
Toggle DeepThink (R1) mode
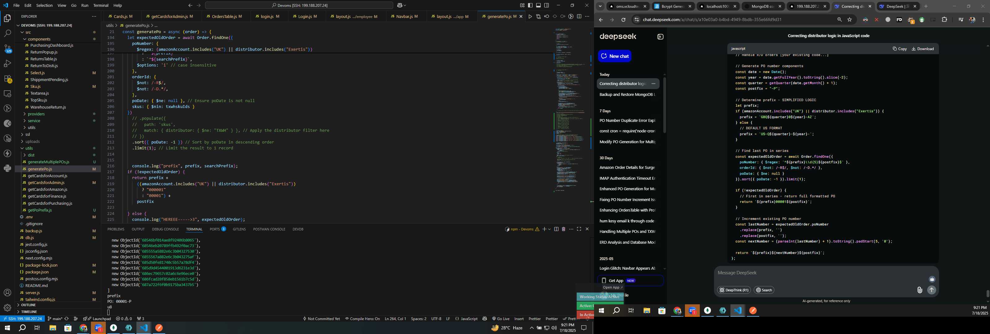tap(734, 290)
